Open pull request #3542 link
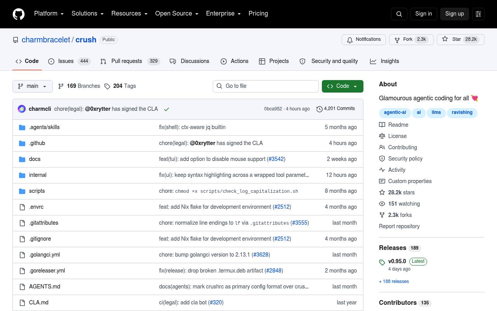 coord(276,159)
